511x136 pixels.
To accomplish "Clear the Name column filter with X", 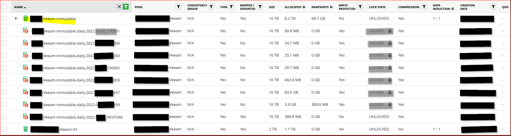I will pos(119,7).
